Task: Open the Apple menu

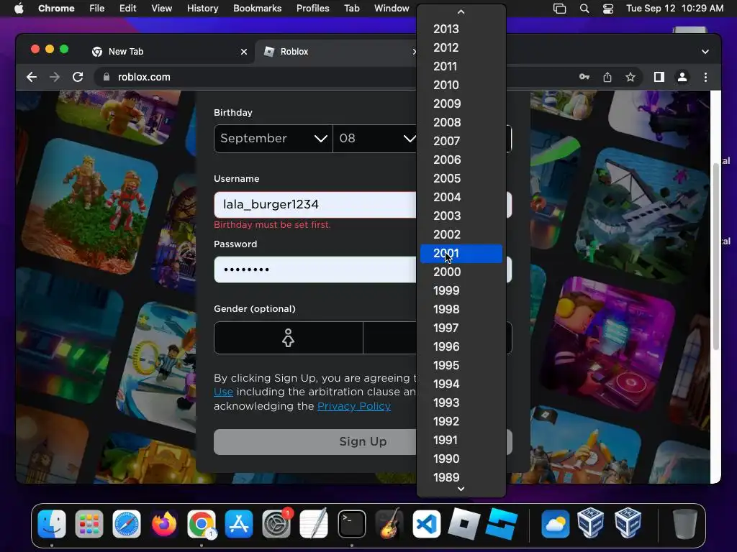Action: (x=19, y=9)
